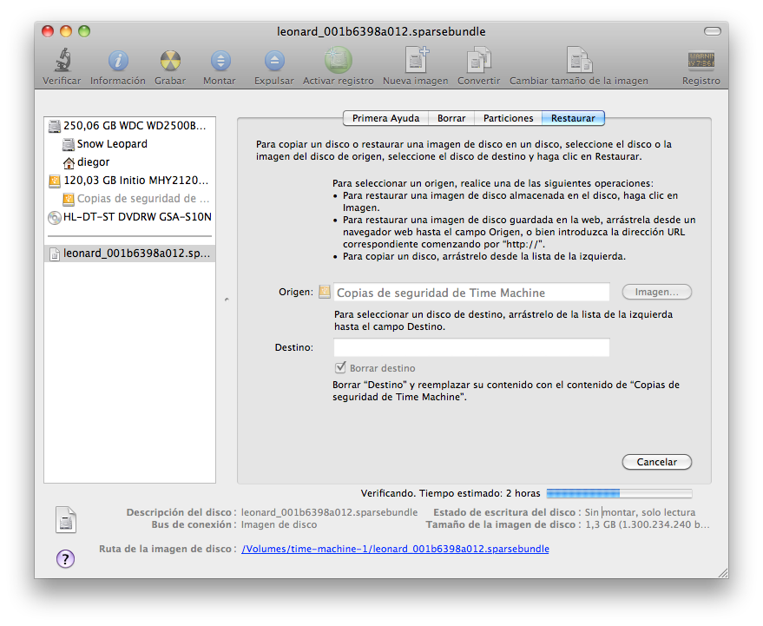Screen dimensions: 763x626
Task: Select the Restaurar tab
Action: (573, 118)
